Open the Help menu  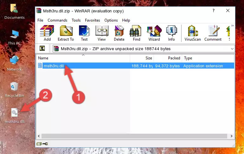click(126, 20)
